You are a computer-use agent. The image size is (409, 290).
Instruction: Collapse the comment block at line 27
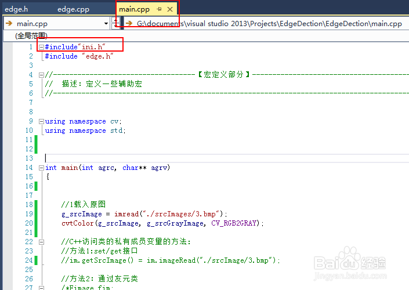pyautogui.click(x=41, y=288)
